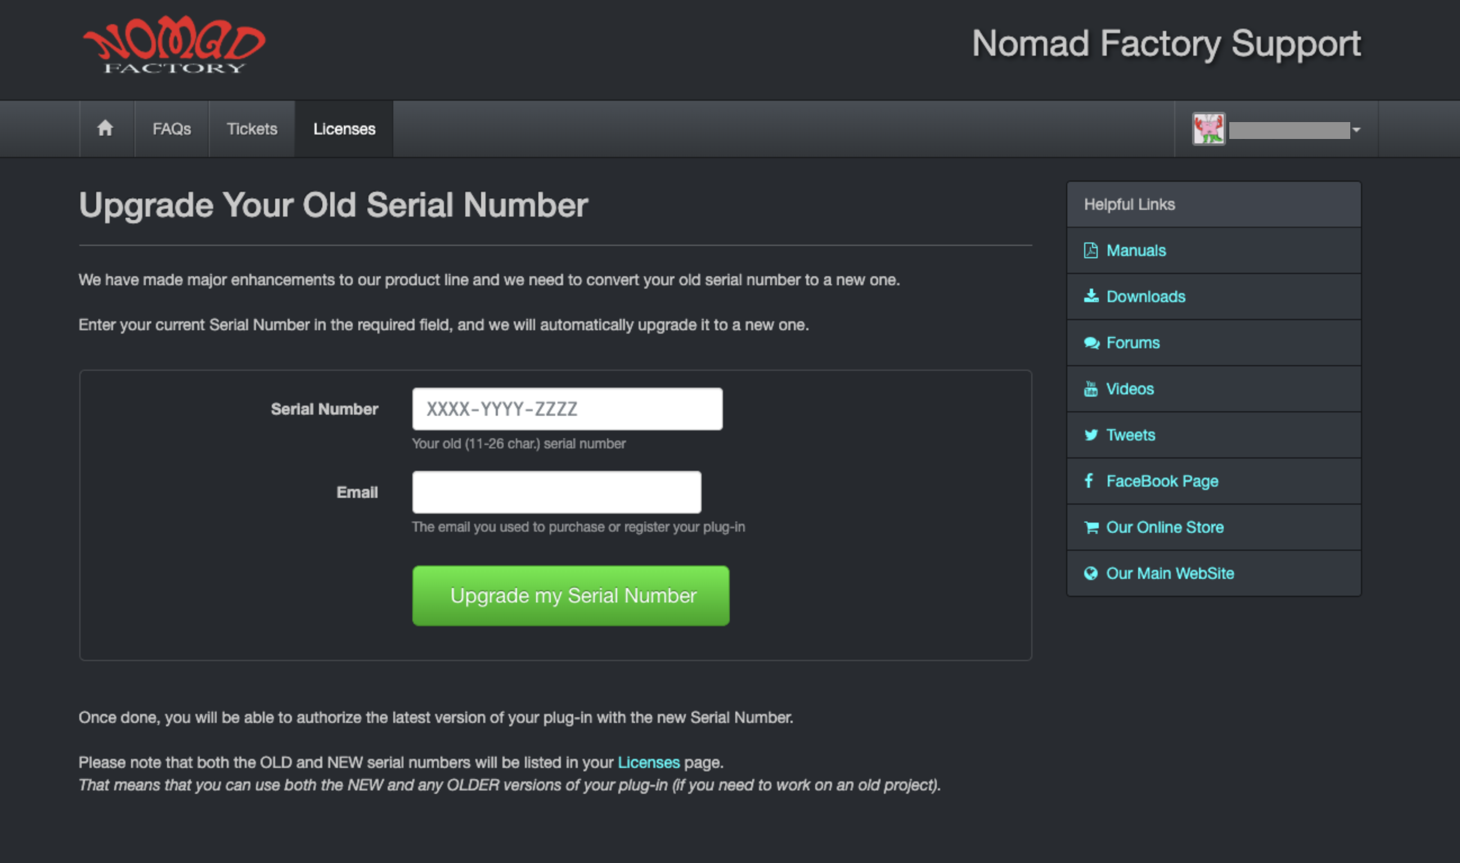The image size is (1460, 863).
Task: Go to the home icon tab
Action: click(105, 128)
